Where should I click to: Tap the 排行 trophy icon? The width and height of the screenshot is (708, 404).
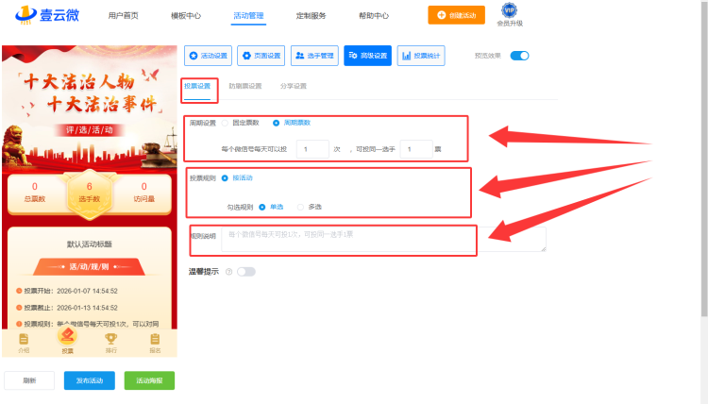(x=110, y=340)
